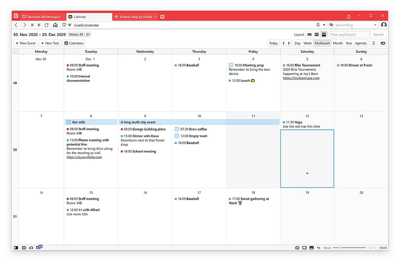Open a new tab with plus icon
Viewport: 400px width, 261px height.
tap(162, 17)
